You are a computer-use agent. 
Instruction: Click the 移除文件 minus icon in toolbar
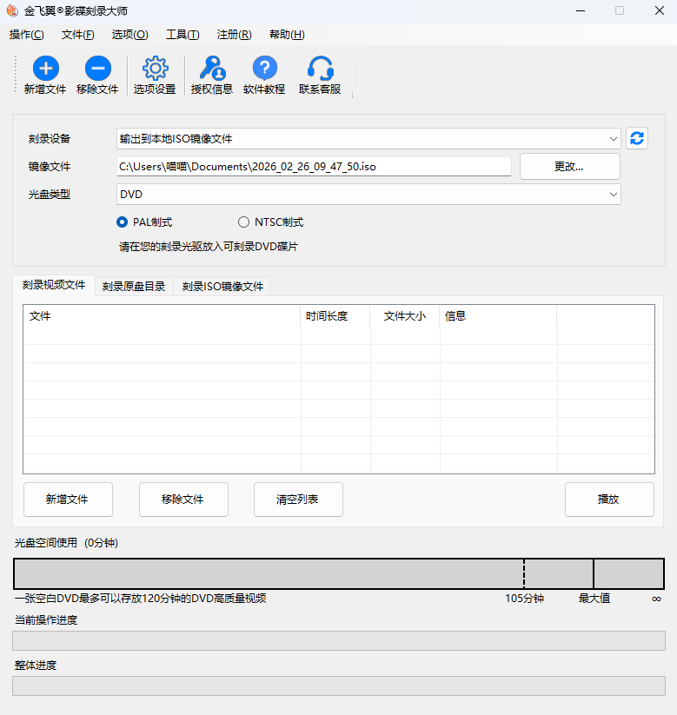(x=97, y=69)
